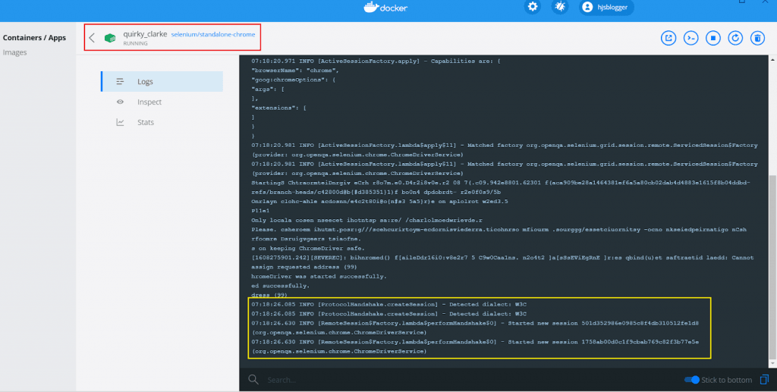777x392 pixels.
Task: Click the scrollbar up arrow
Action: pyautogui.click(x=772, y=60)
